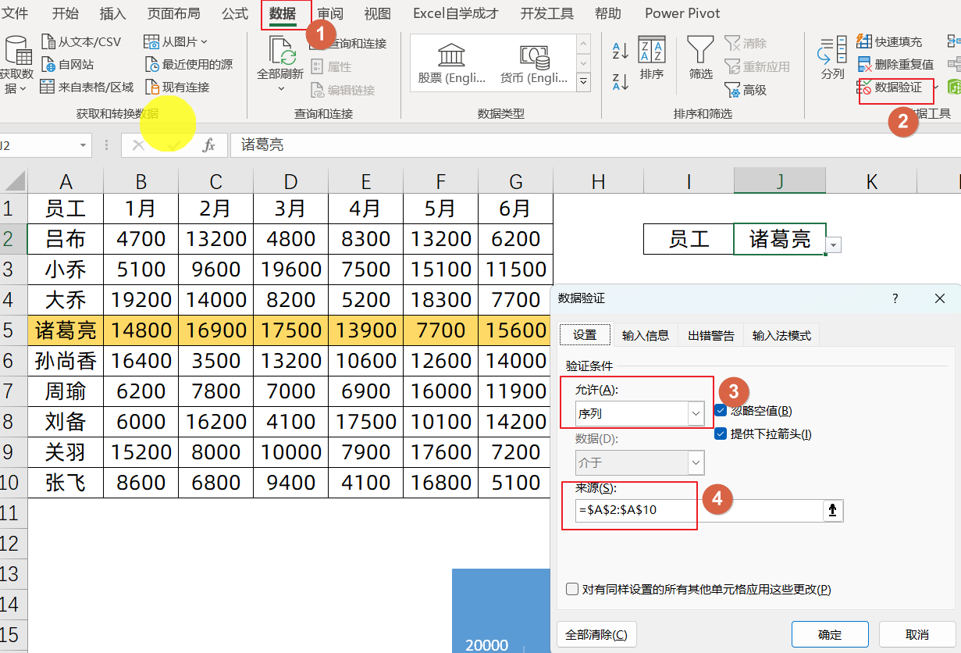Screen dimensions: 961x653
Task: Click the From Text/CSV (从文本/CSV) icon
Action: point(48,41)
